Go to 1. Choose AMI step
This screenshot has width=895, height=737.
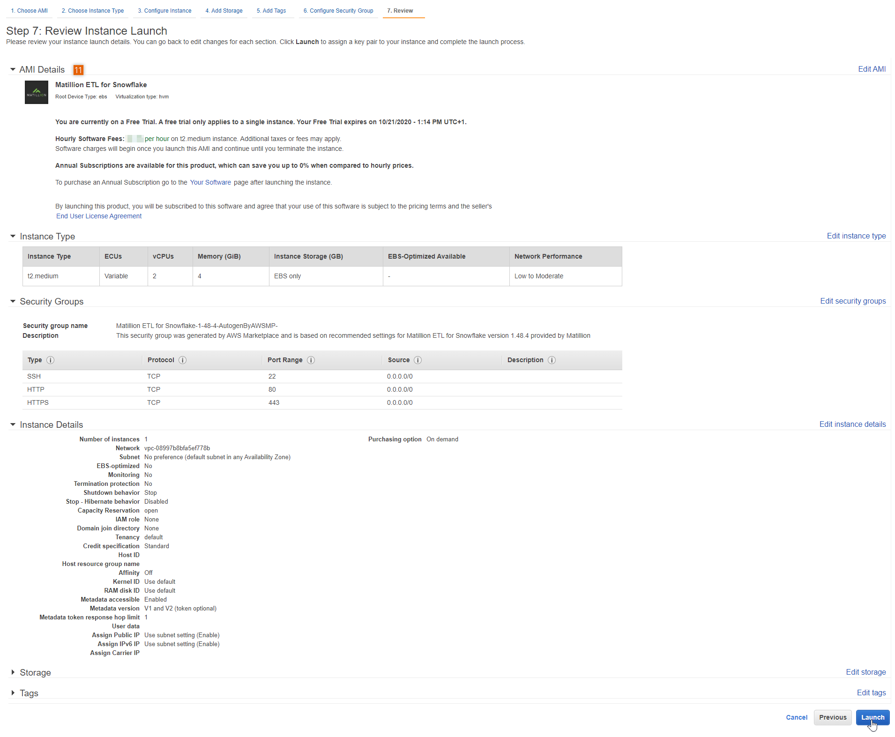tap(29, 11)
